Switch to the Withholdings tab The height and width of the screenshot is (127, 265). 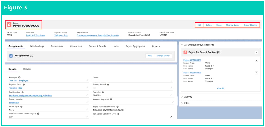coord(37,46)
